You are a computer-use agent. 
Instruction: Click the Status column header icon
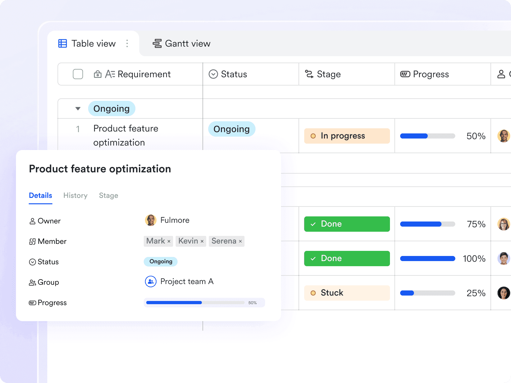click(x=213, y=74)
